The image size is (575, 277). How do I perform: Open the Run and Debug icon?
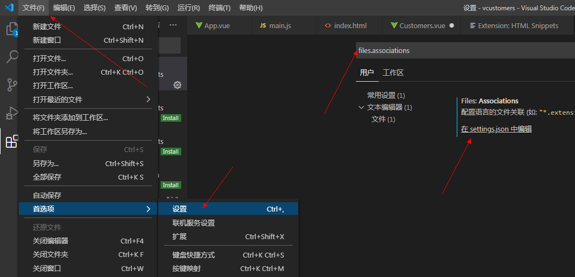click(x=12, y=113)
